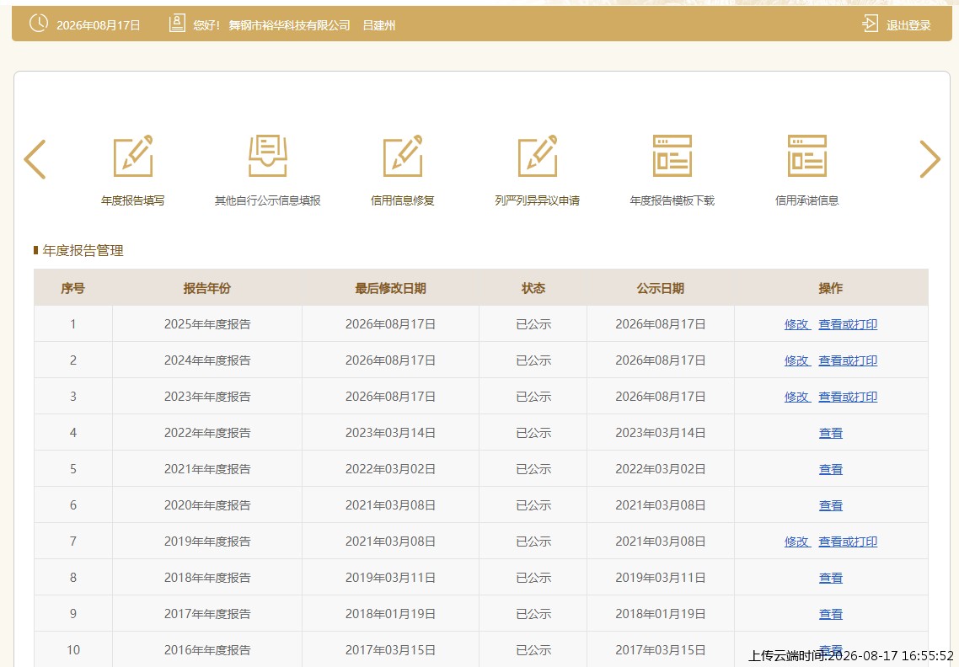Screen dimensions: 959x667
Task: Click the 2023年03月14日 last-modified date cell
Action: [390, 433]
